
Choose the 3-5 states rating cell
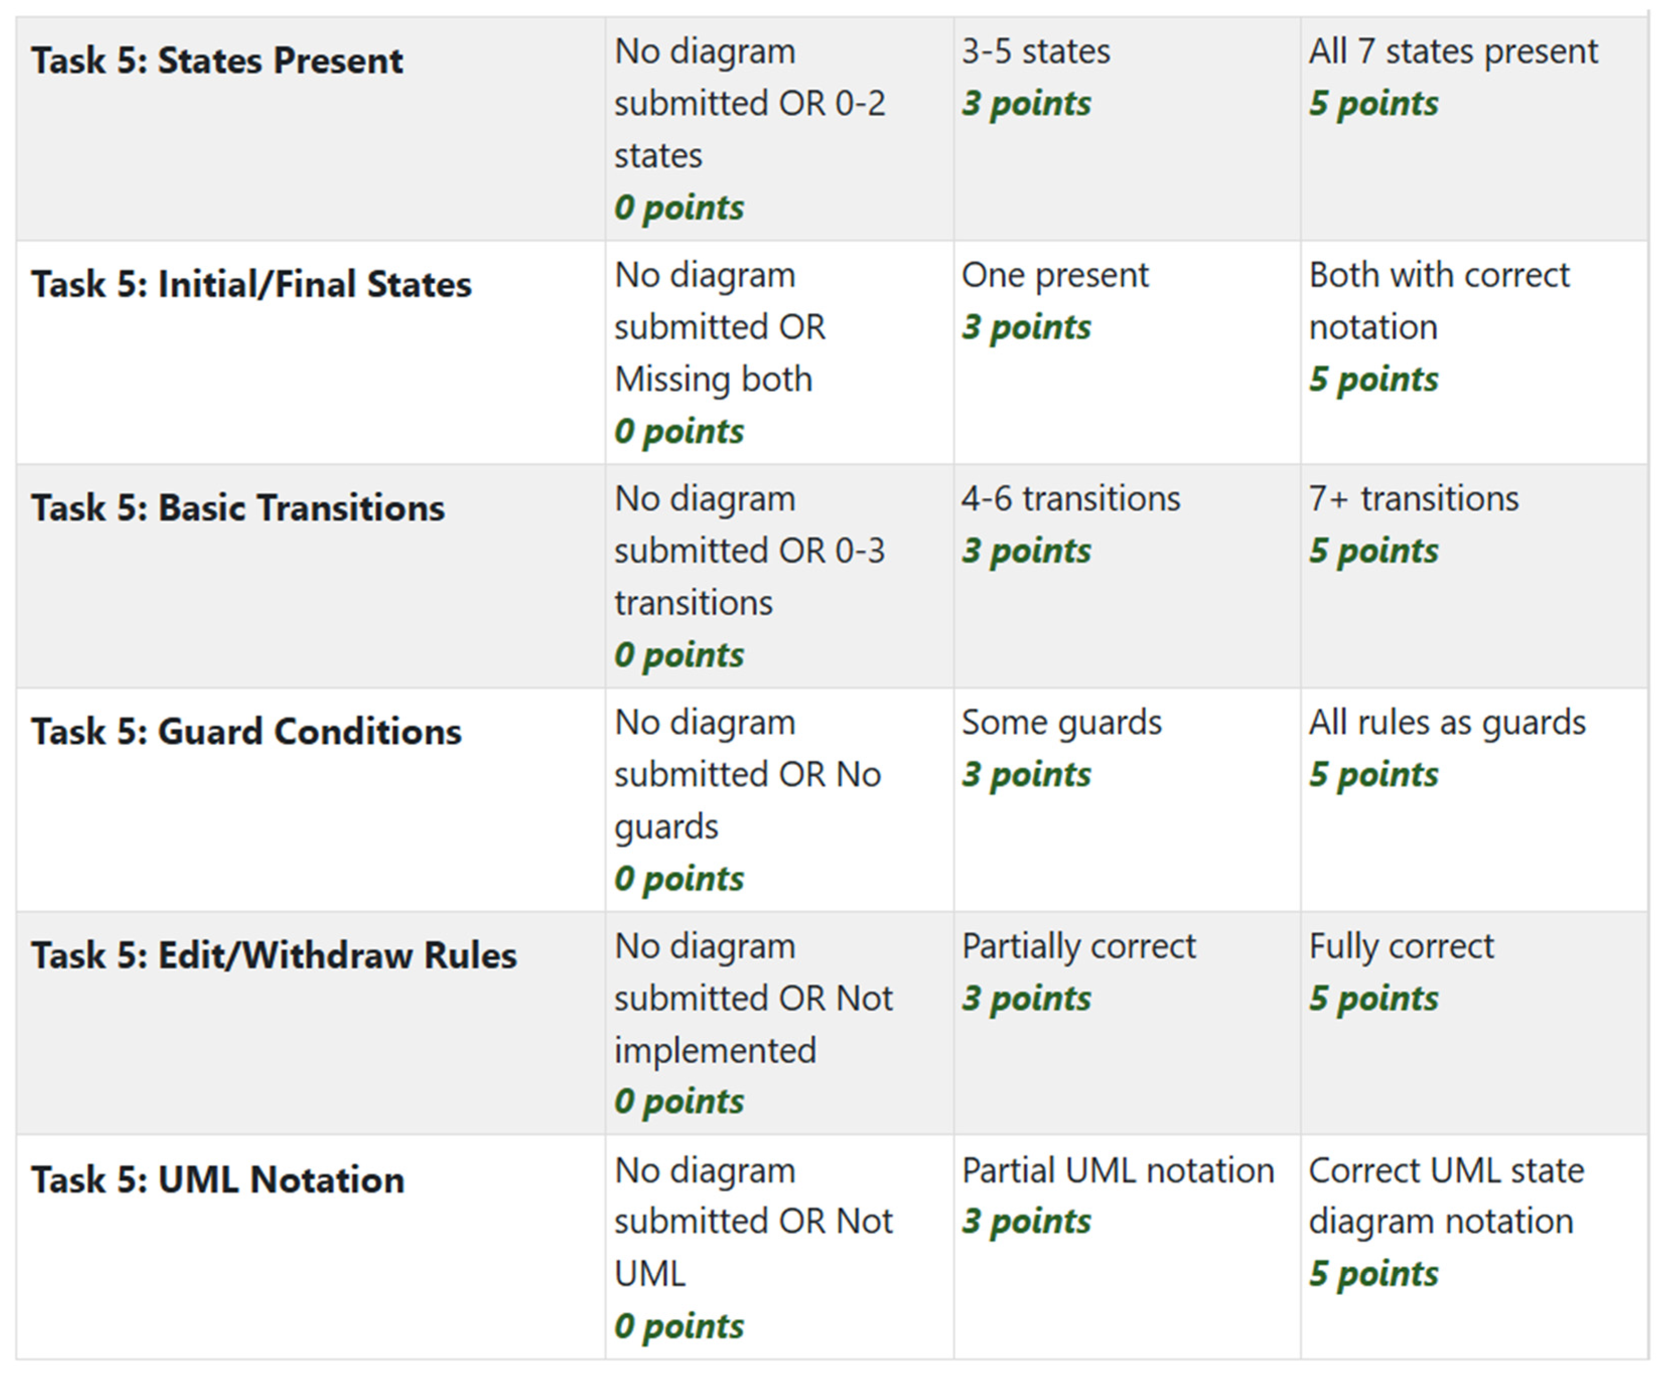(1127, 128)
